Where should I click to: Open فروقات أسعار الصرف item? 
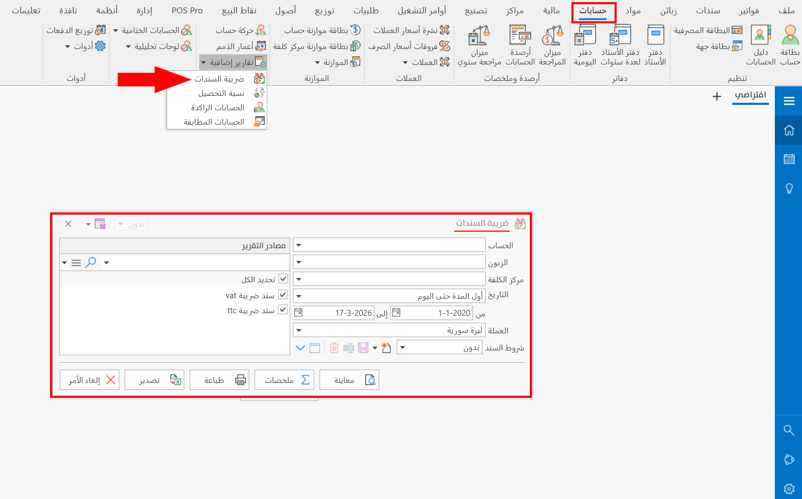(409, 46)
